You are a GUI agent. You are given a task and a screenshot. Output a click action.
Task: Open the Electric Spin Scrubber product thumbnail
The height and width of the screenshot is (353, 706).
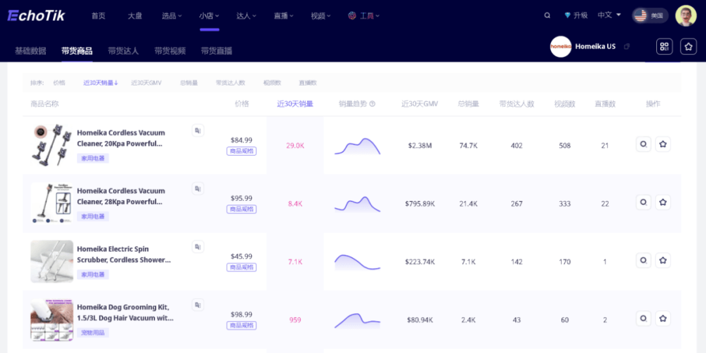point(52,261)
